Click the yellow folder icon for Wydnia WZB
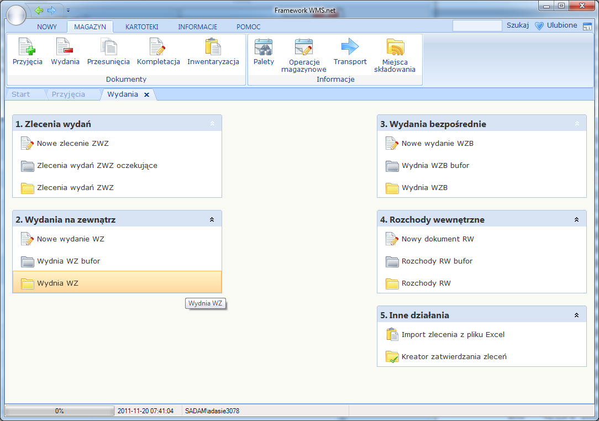This screenshot has width=599, height=421. pos(392,188)
